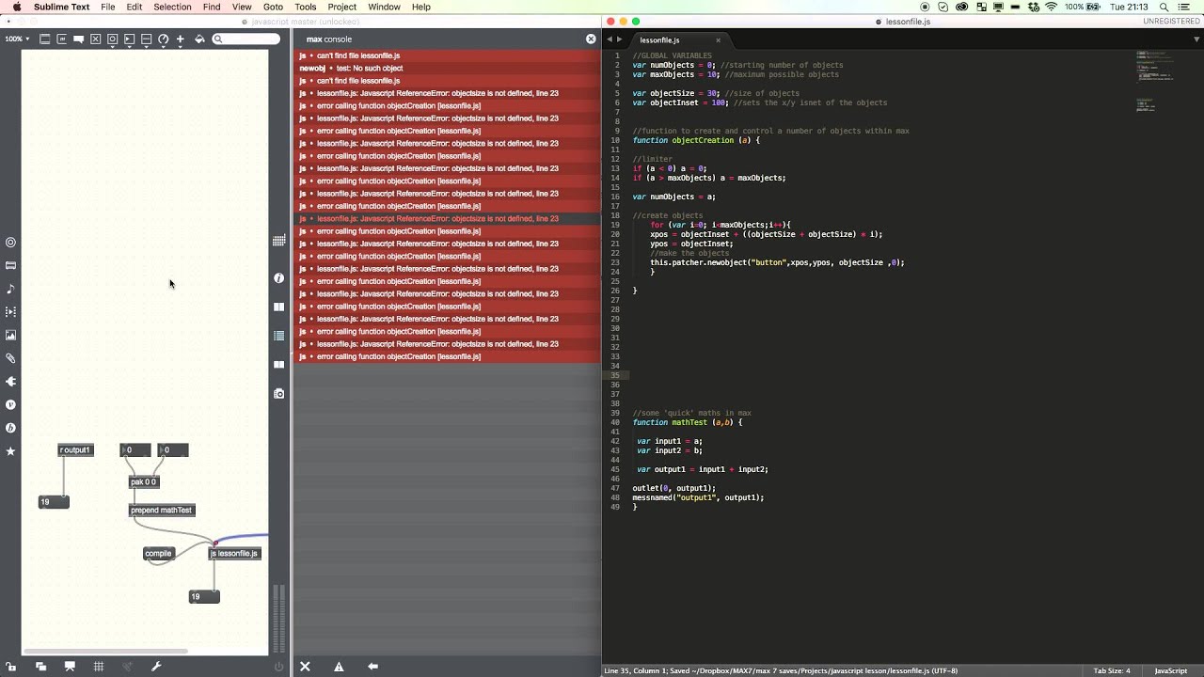Click the patcher search field

point(246,39)
